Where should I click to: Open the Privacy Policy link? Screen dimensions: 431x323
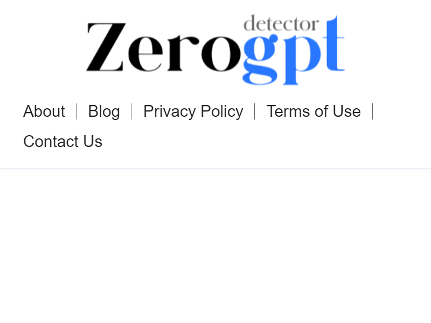click(193, 111)
